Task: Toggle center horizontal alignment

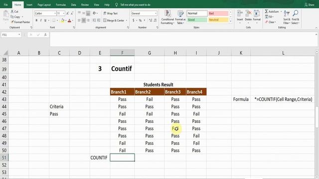Action: pyautogui.click(x=84, y=20)
